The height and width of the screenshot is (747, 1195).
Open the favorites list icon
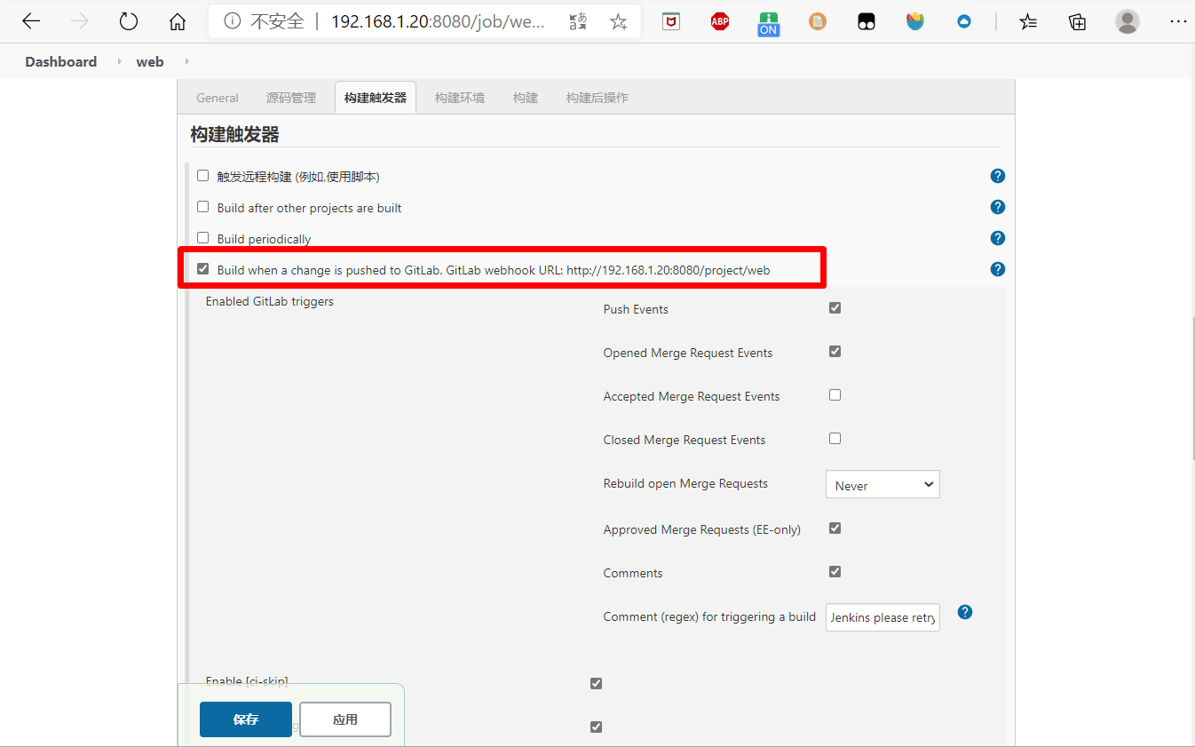(1028, 21)
